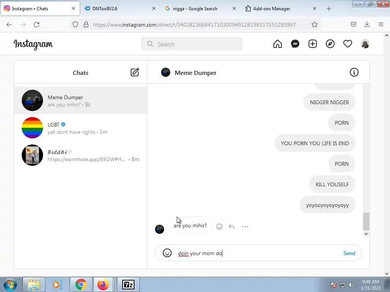Image resolution: width=390 pixels, height=292 pixels.
Task: Reply to 'are you mihir?' message arrow
Action: click(232, 227)
